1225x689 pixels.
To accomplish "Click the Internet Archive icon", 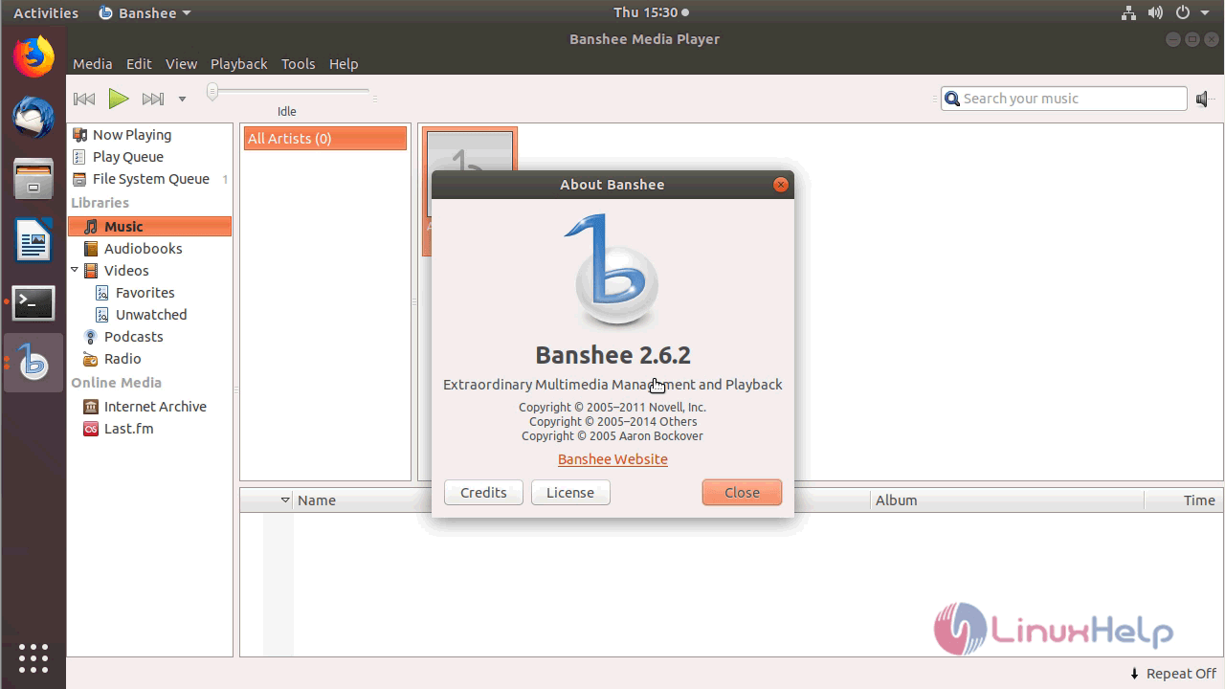I will pos(91,407).
